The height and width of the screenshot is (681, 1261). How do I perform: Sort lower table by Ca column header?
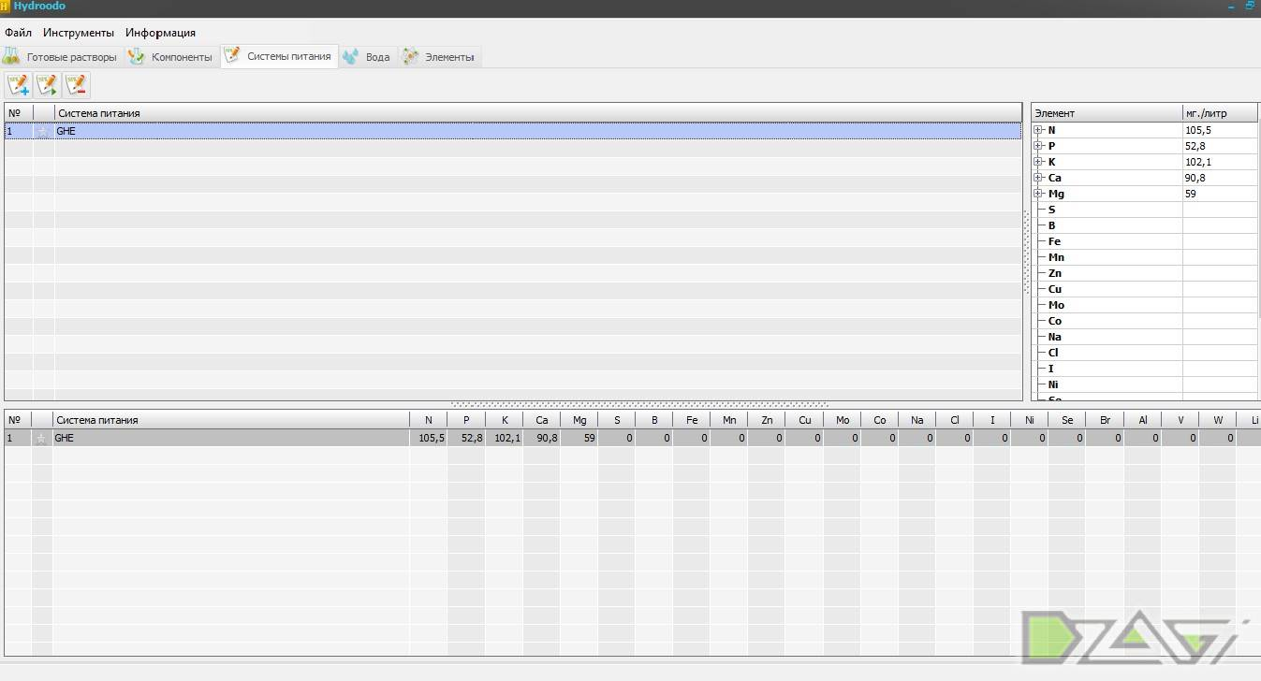[x=542, y=420]
